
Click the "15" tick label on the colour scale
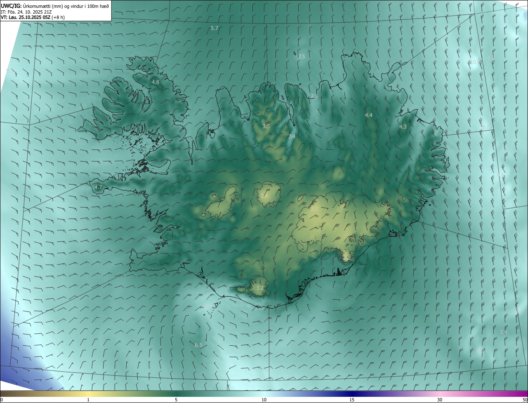click(x=352, y=400)
